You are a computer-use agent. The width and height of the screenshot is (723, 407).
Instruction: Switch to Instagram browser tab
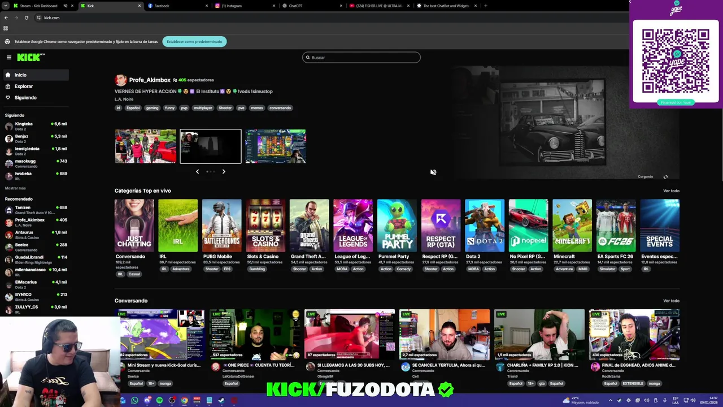pyautogui.click(x=246, y=6)
